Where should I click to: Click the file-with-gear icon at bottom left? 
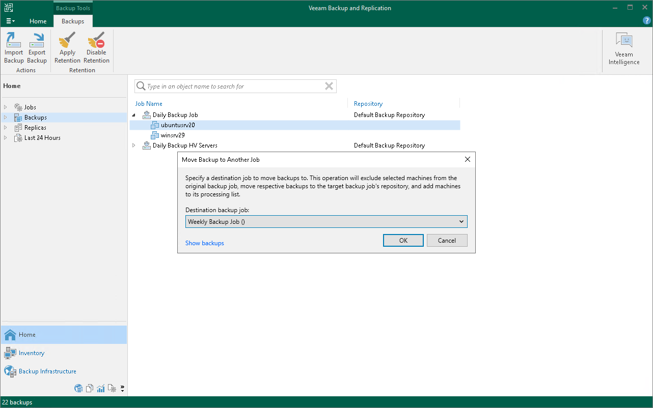click(x=112, y=388)
